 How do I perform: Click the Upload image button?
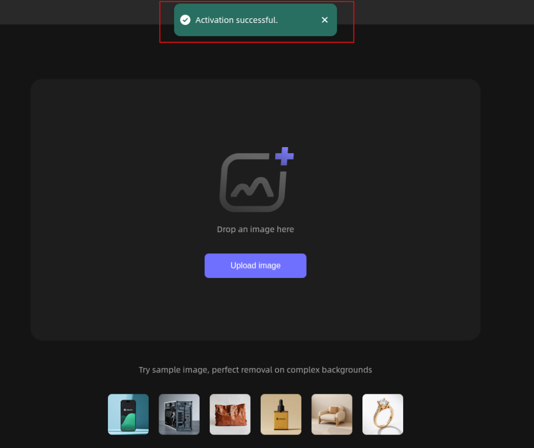tap(256, 266)
